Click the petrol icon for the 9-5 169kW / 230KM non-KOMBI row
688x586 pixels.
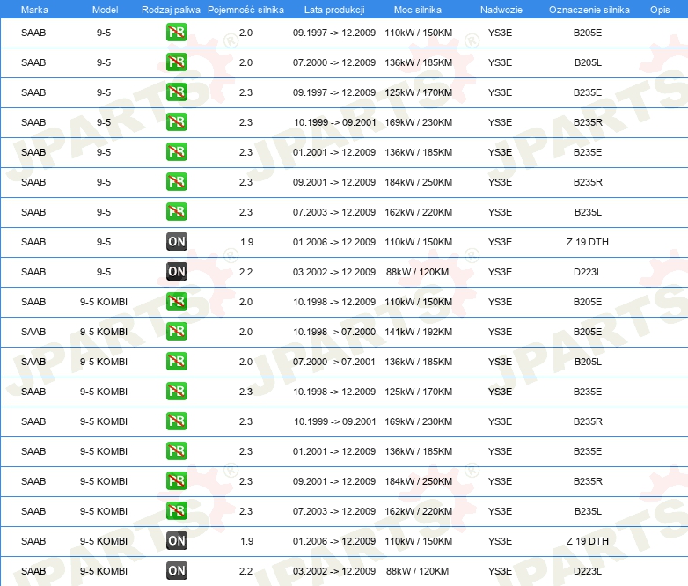click(x=176, y=122)
